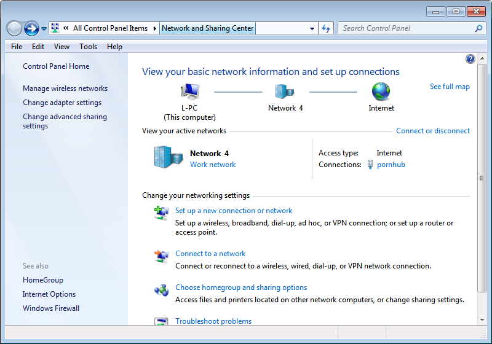Open the recent pages dropdown arrow
The height and width of the screenshot is (344, 492).
[44, 29]
